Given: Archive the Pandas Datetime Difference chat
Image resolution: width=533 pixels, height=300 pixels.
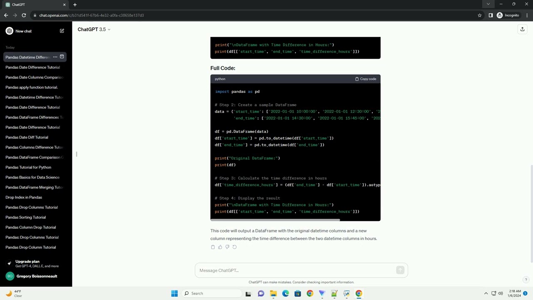Looking at the screenshot, I should [x=62, y=57].
